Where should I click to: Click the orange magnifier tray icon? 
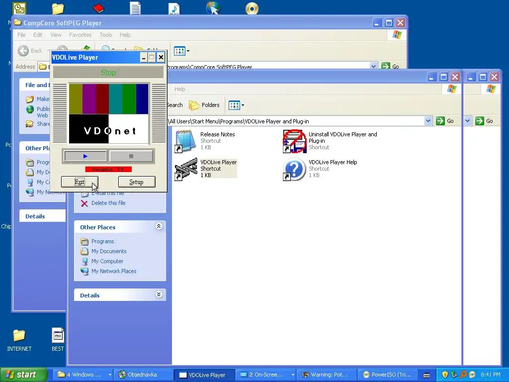coord(463,375)
